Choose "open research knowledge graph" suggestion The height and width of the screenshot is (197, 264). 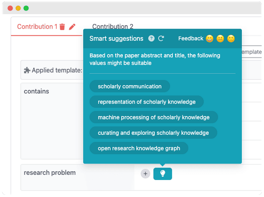[x=139, y=148]
